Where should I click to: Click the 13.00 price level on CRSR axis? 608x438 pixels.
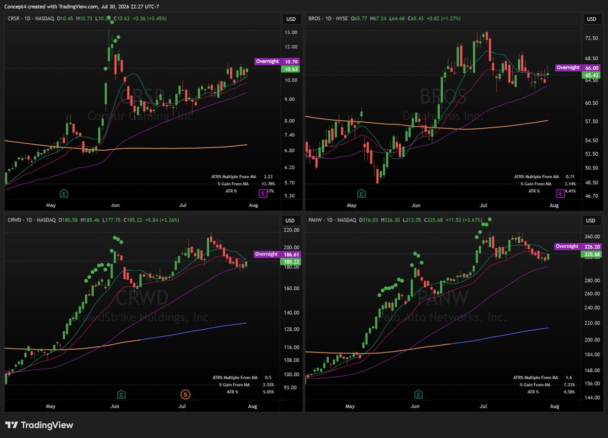pyautogui.click(x=291, y=32)
